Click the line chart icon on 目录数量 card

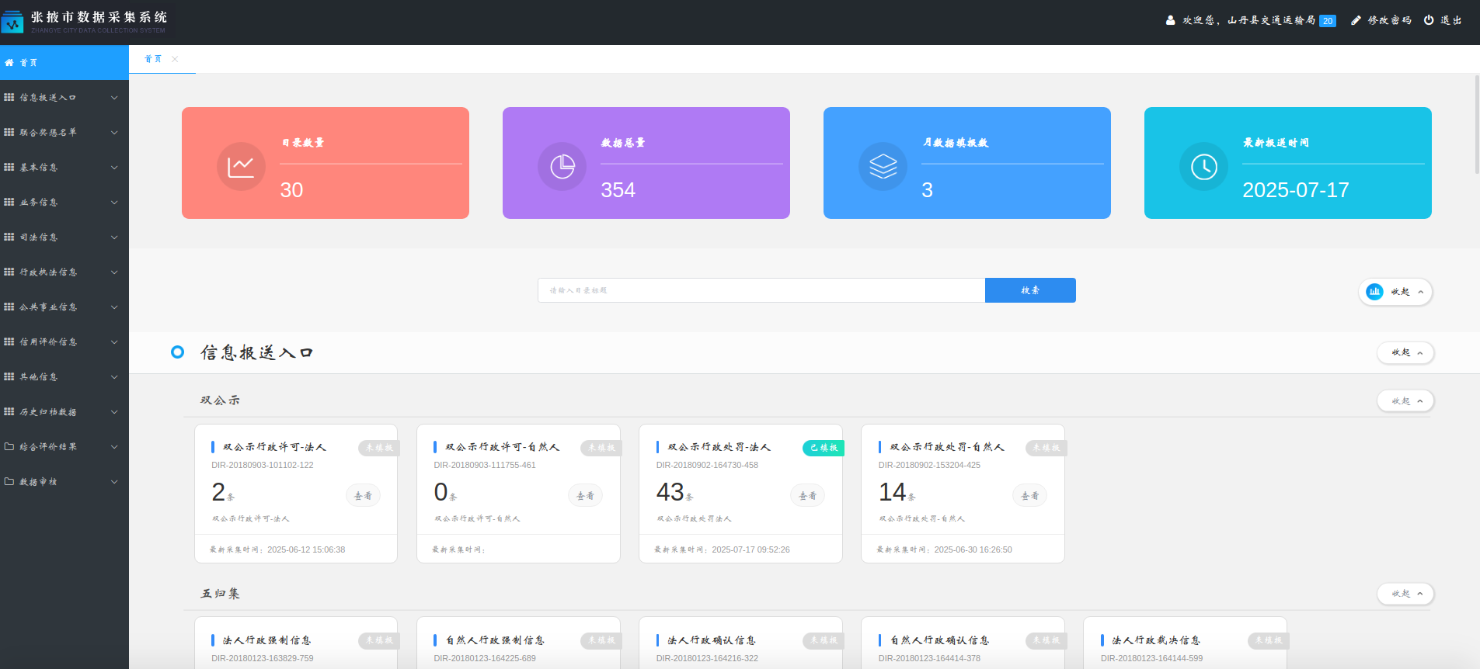point(241,166)
